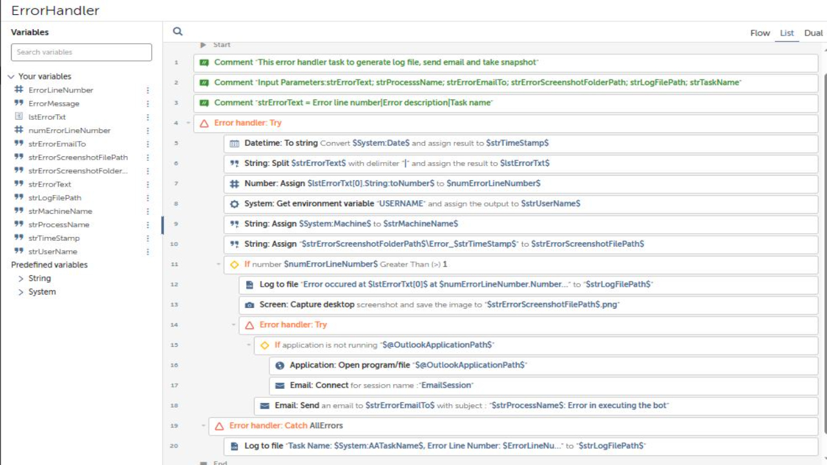Click the envelope icon on Email: Send step

tap(265, 406)
